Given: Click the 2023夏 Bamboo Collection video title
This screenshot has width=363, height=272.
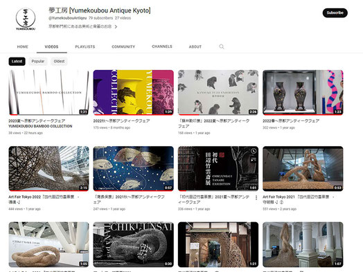Looking at the screenshot, I should [40, 123].
